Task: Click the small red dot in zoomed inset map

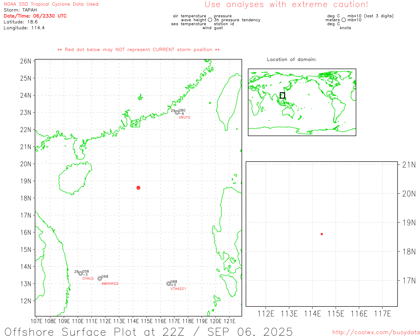Action: tap(322, 234)
